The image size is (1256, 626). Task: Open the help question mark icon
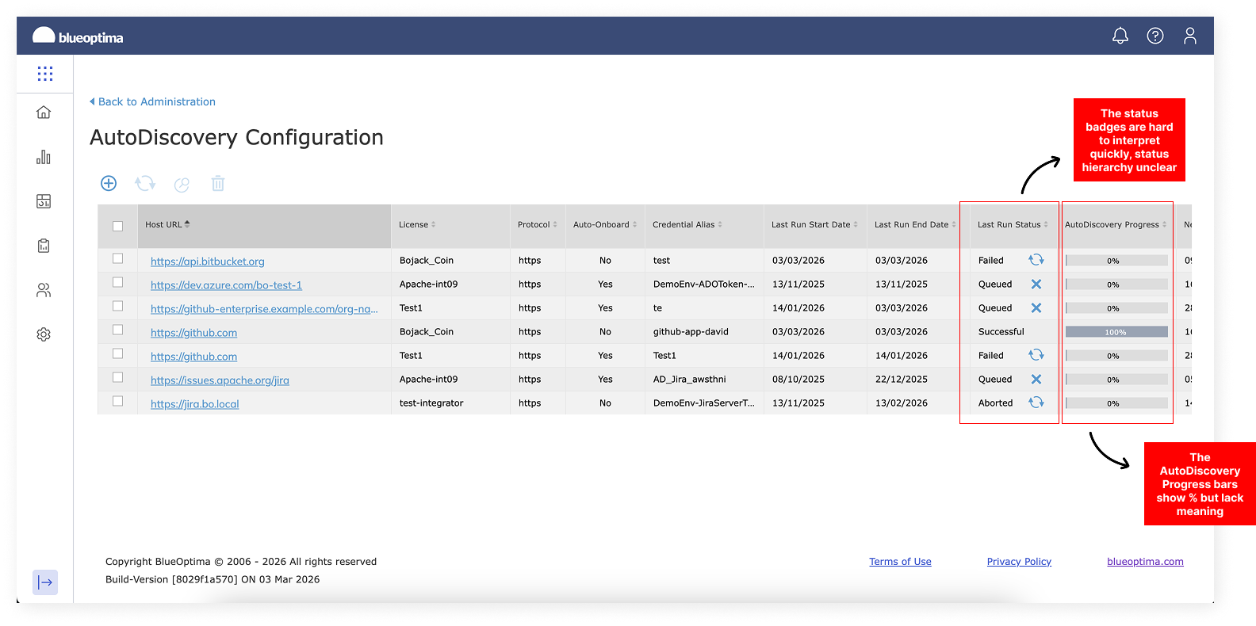tap(1155, 36)
